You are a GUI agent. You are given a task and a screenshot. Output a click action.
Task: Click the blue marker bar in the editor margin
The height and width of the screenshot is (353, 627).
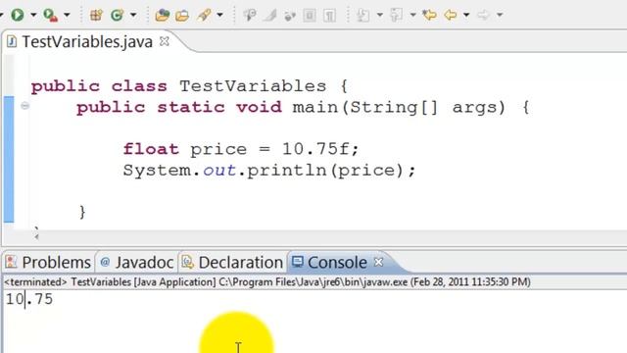click(9, 159)
